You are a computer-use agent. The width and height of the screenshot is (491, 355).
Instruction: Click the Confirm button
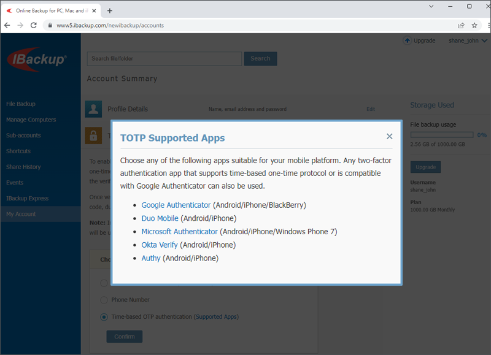(x=125, y=337)
